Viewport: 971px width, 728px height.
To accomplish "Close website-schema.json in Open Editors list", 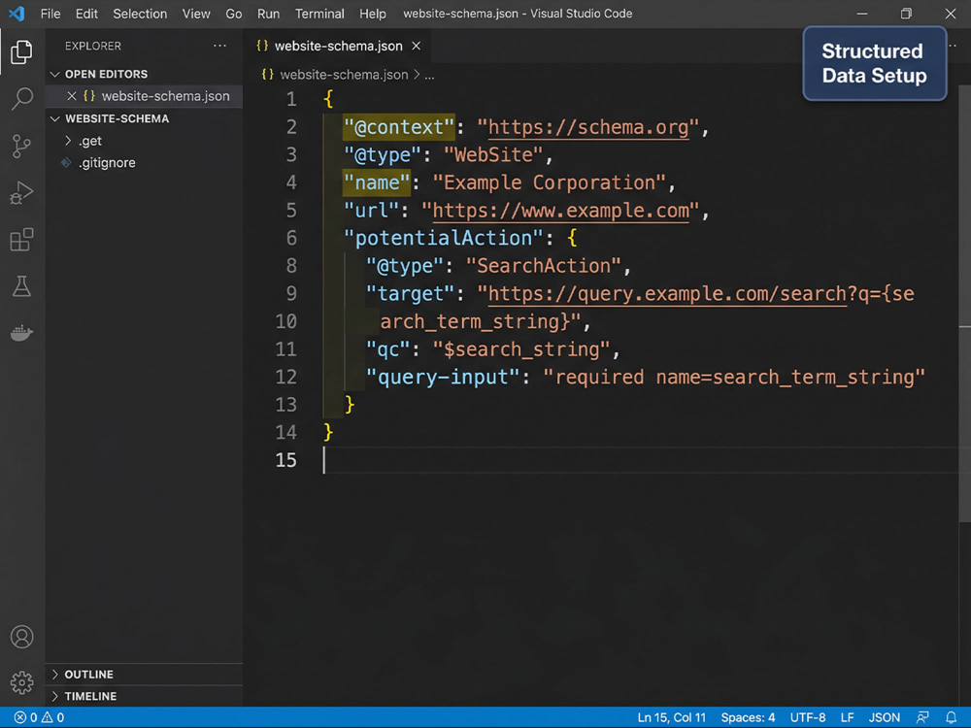I will click(71, 96).
